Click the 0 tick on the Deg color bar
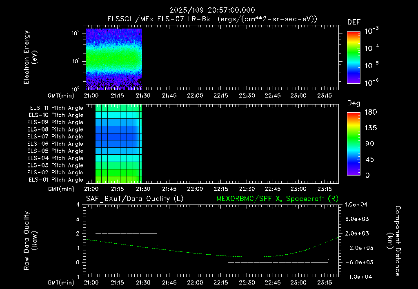418x289 pixels. point(368,175)
